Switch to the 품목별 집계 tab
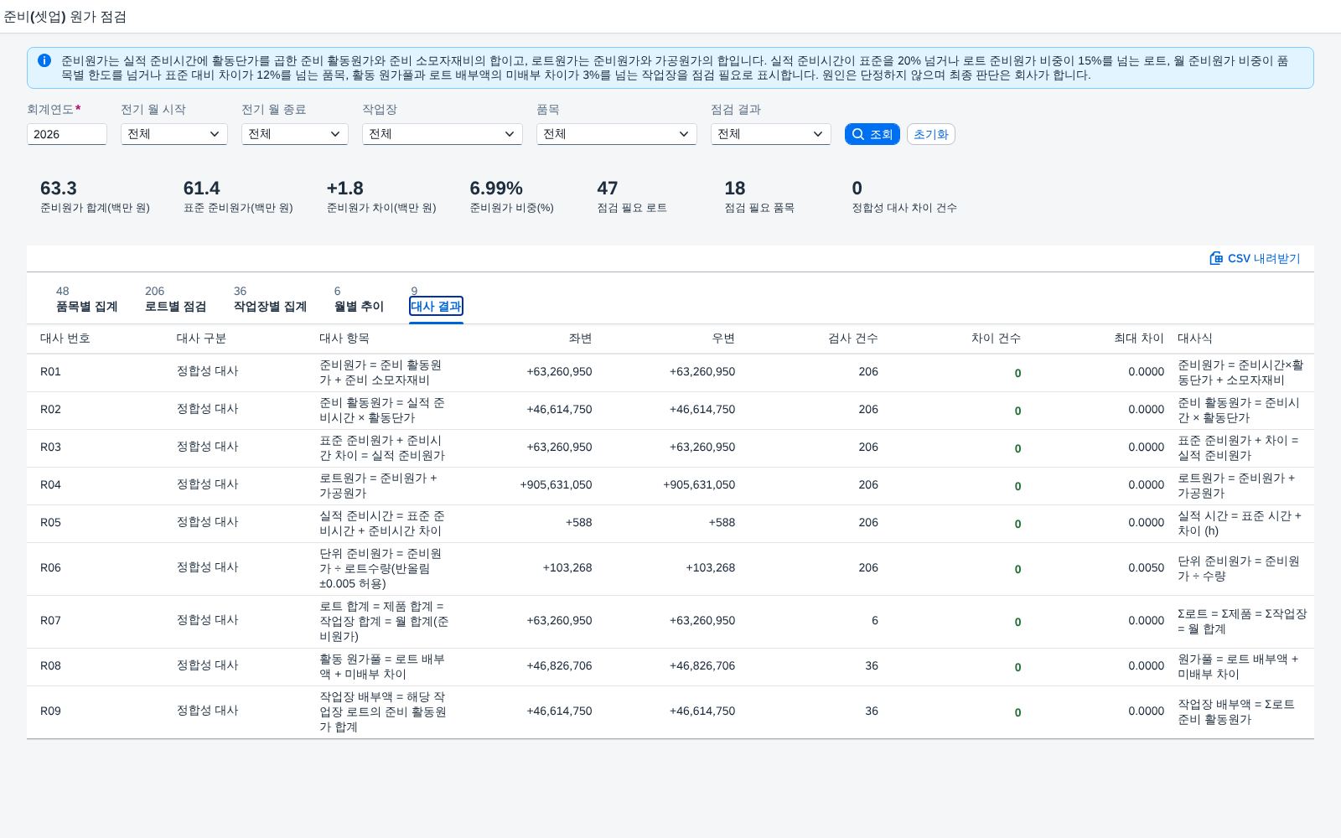 [x=86, y=299]
